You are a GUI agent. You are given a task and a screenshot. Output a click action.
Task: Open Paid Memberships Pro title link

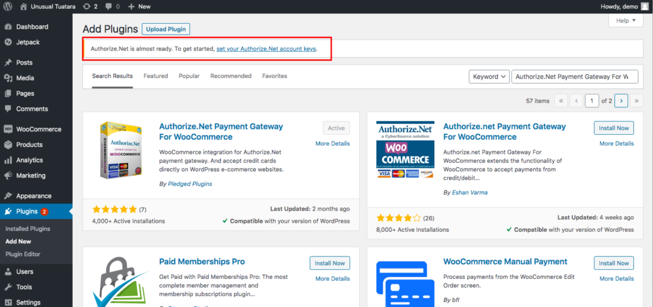202,262
